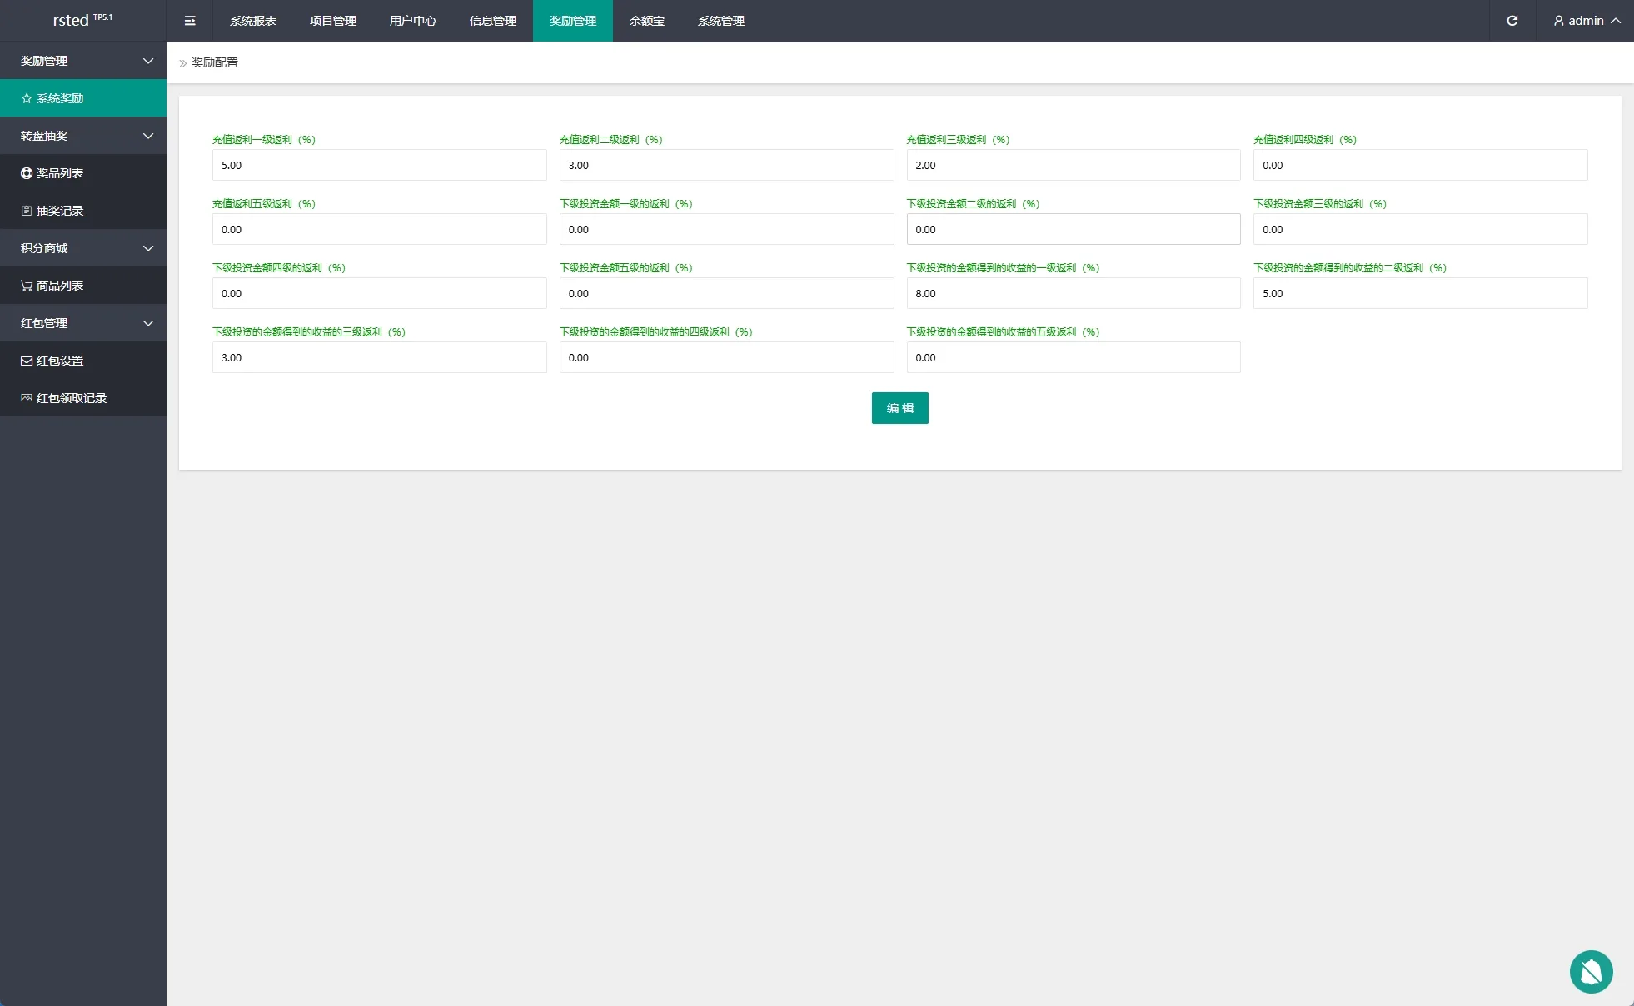Click the refresh icon in the top bar

(1512, 21)
